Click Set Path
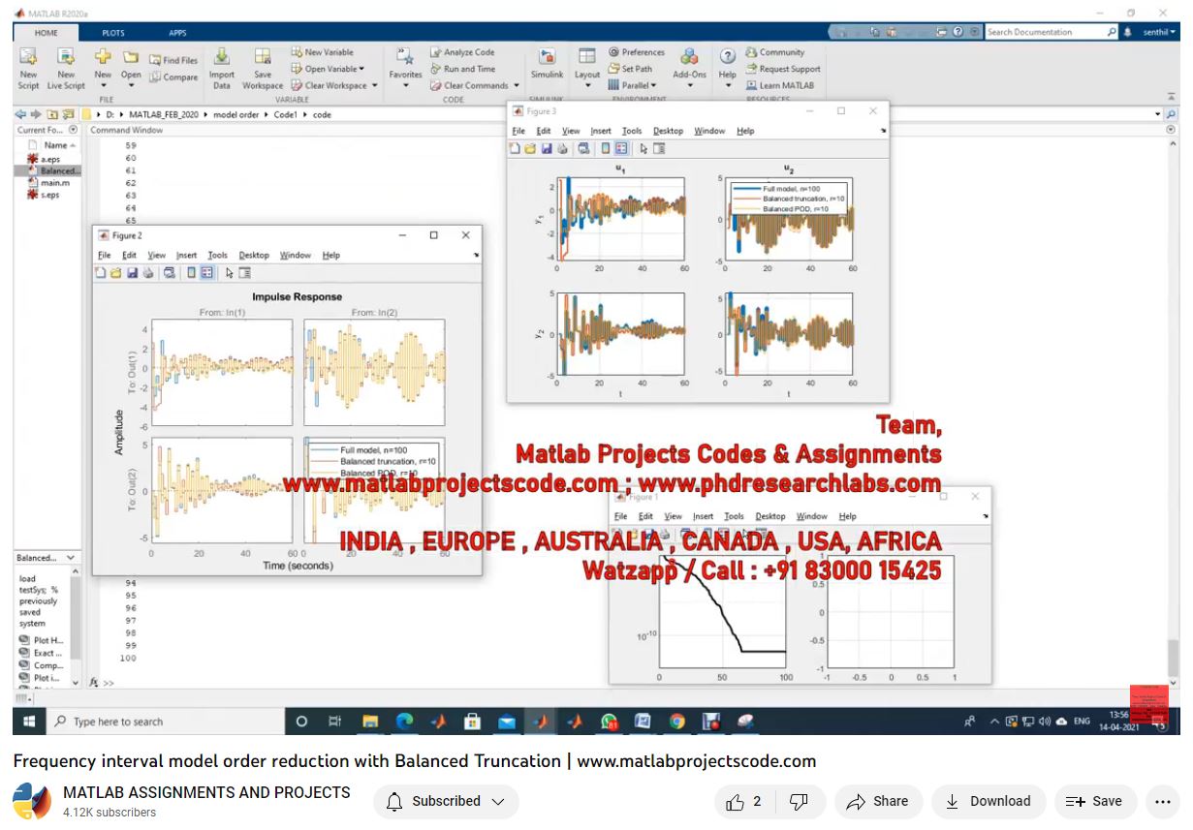Screen dimensions: 1193x830 (x=630, y=69)
